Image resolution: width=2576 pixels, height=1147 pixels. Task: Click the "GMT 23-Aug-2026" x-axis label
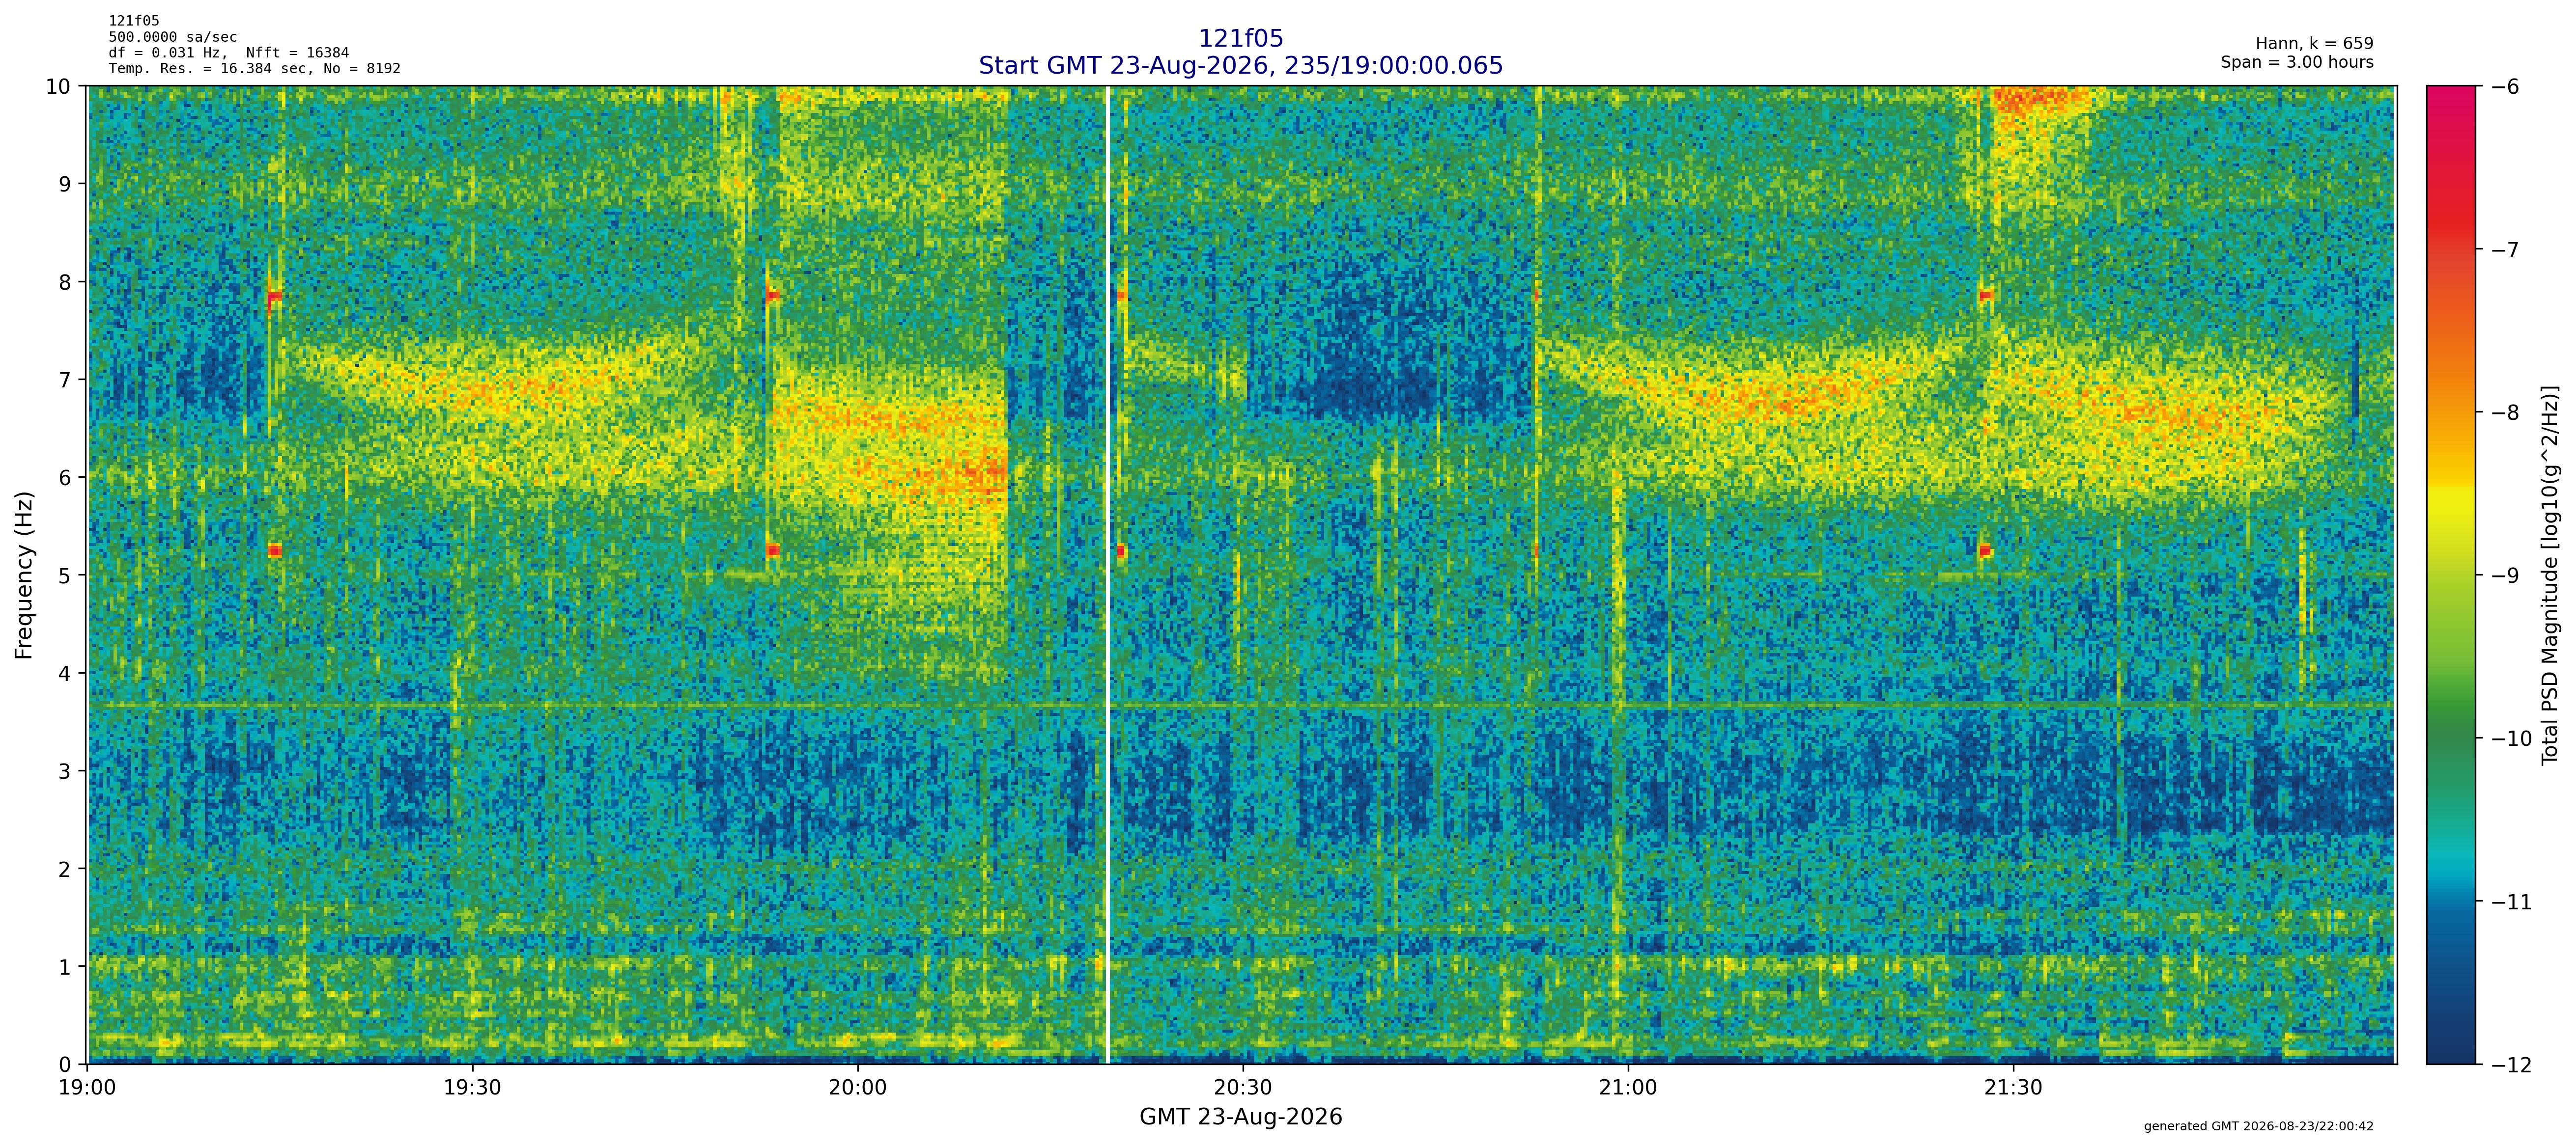tap(1240, 1117)
